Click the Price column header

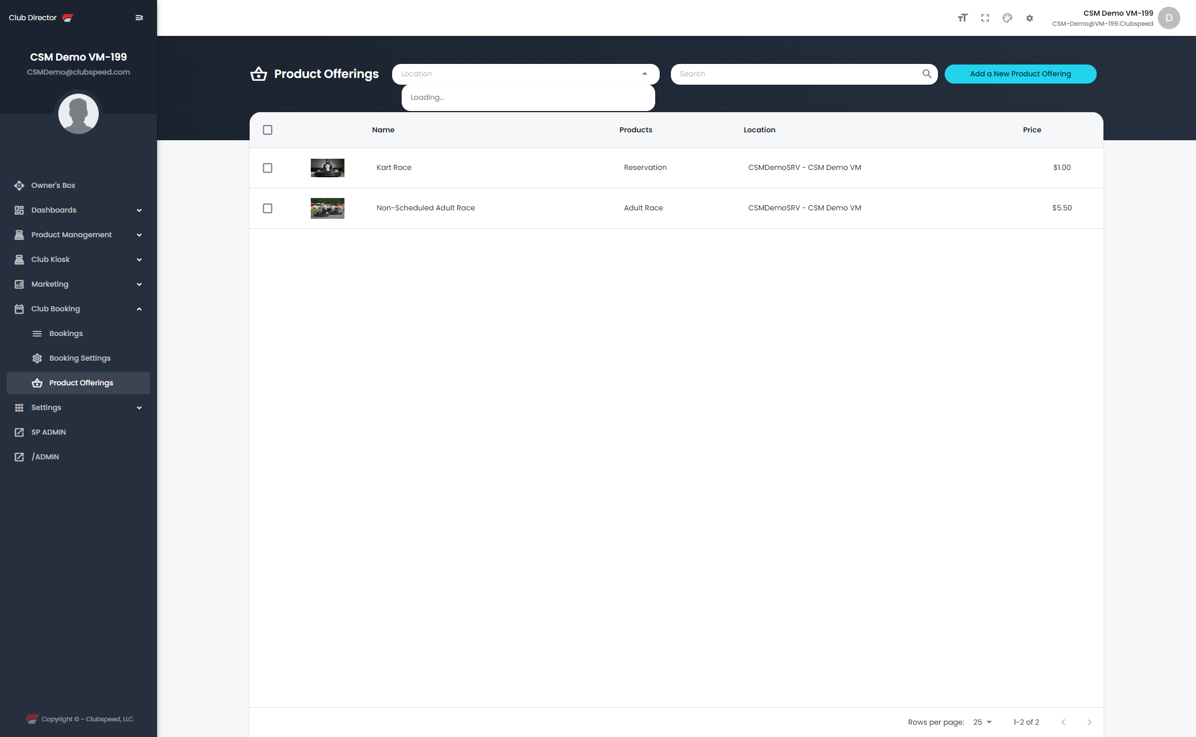(x=1032, y=130)
